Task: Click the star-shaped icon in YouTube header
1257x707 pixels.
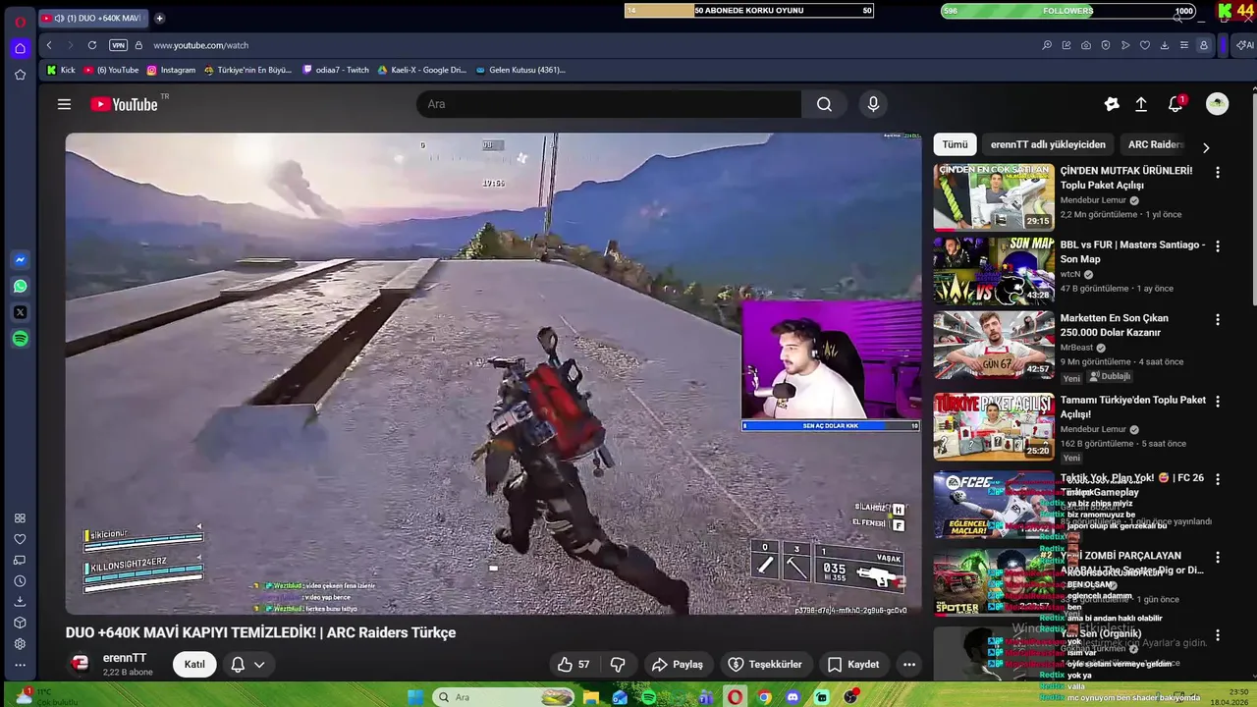Action: [x=1112, y=104]
